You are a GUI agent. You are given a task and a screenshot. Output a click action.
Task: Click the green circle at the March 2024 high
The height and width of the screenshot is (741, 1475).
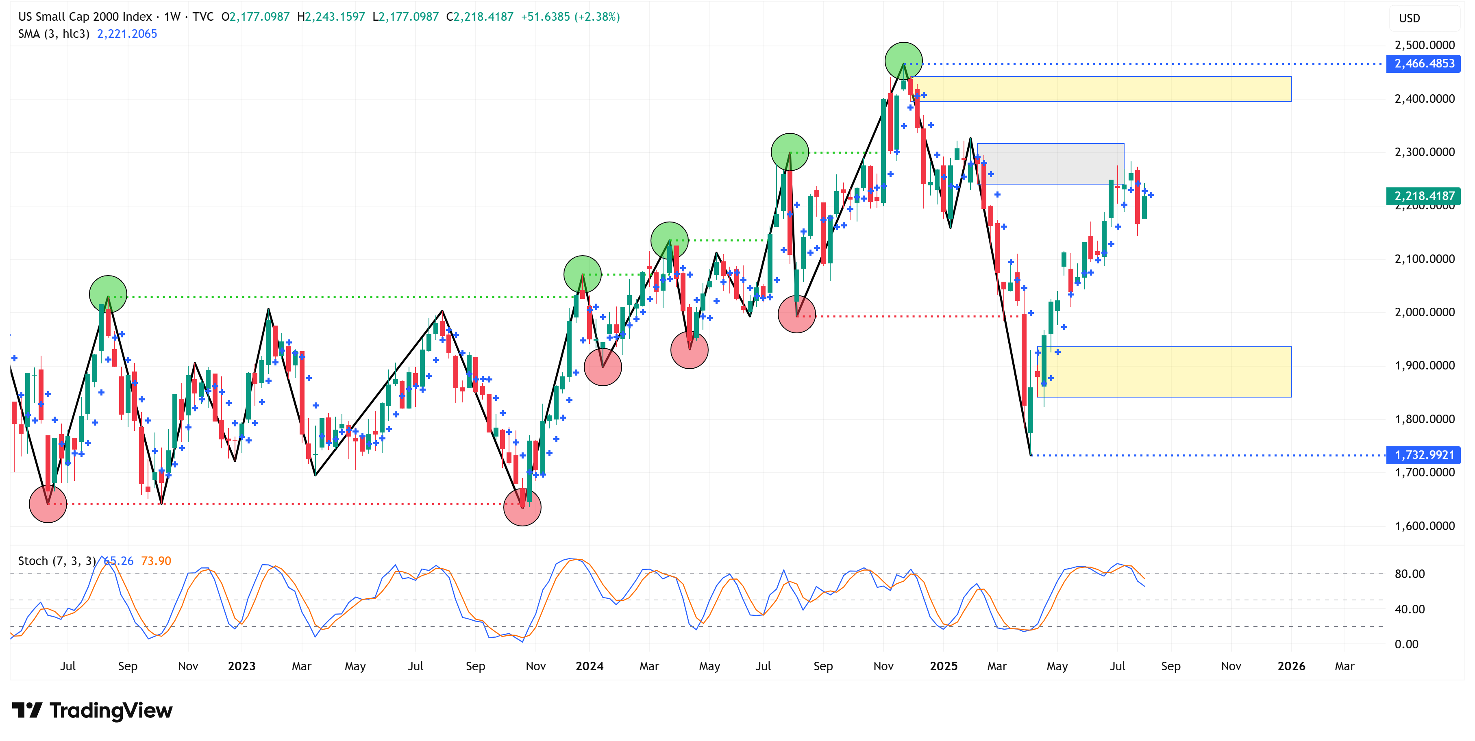tap(669, 241)
